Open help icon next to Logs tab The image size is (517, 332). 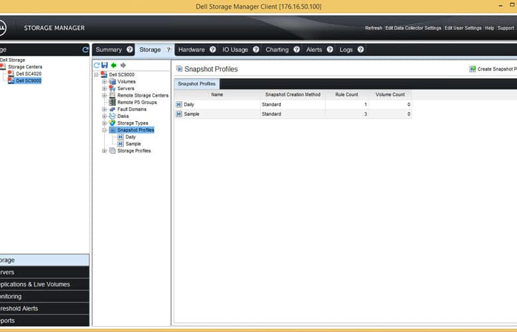tap(361, 50)
